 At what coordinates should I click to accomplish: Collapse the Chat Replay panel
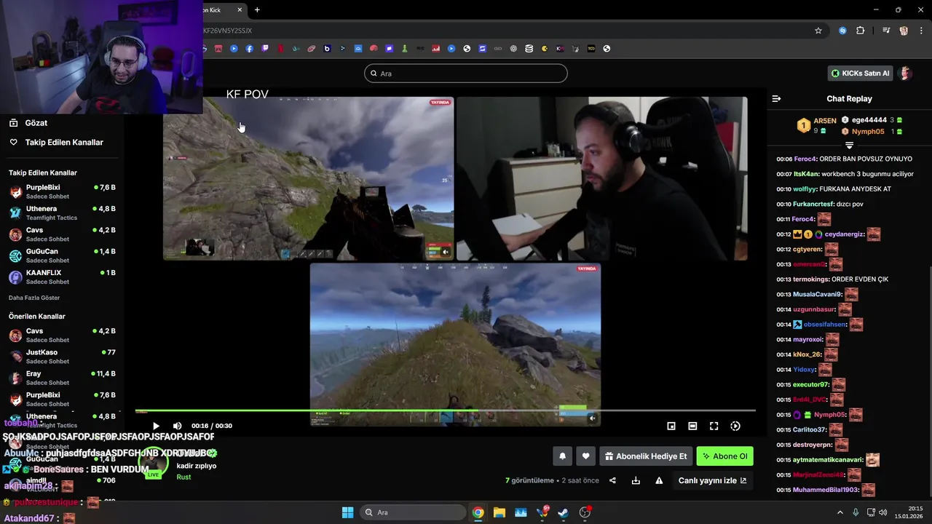pyautogui.click(x=776, y=98)
